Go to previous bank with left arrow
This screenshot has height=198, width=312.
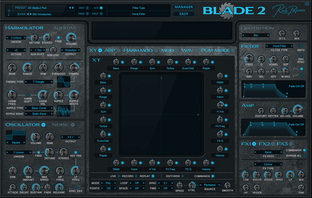point(28,14)
